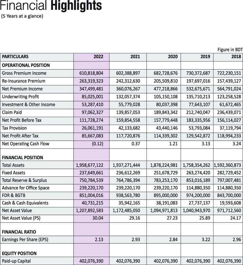Select Net Asset Value (PS) 2018 value 24.17
The width and height of the screenshot is (243, 265).
[x=235, y=218]
